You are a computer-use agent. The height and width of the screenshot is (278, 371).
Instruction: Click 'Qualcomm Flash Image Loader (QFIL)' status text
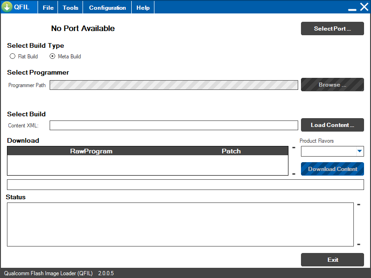click(48, 273)
